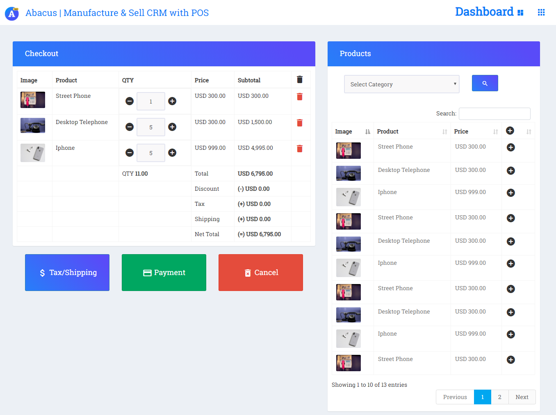
Task: Decrease Street Phone quantity with the minus icon
Action: coord(129,101)
